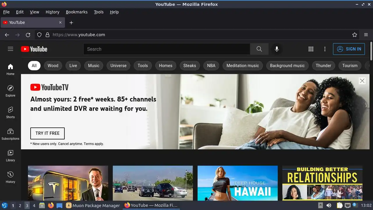Open the Help menu

(x=114, y=12)
